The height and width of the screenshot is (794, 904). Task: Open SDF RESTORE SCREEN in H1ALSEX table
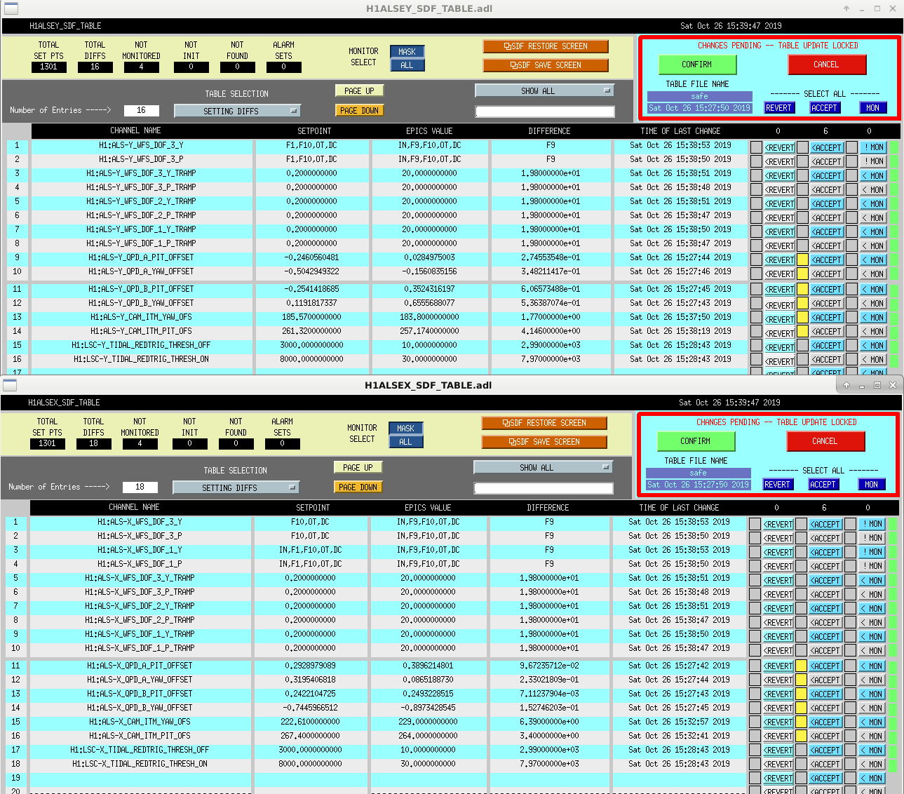tap(544, 423)
